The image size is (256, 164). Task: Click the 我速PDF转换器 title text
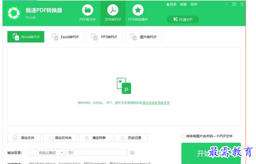(44, 10)
